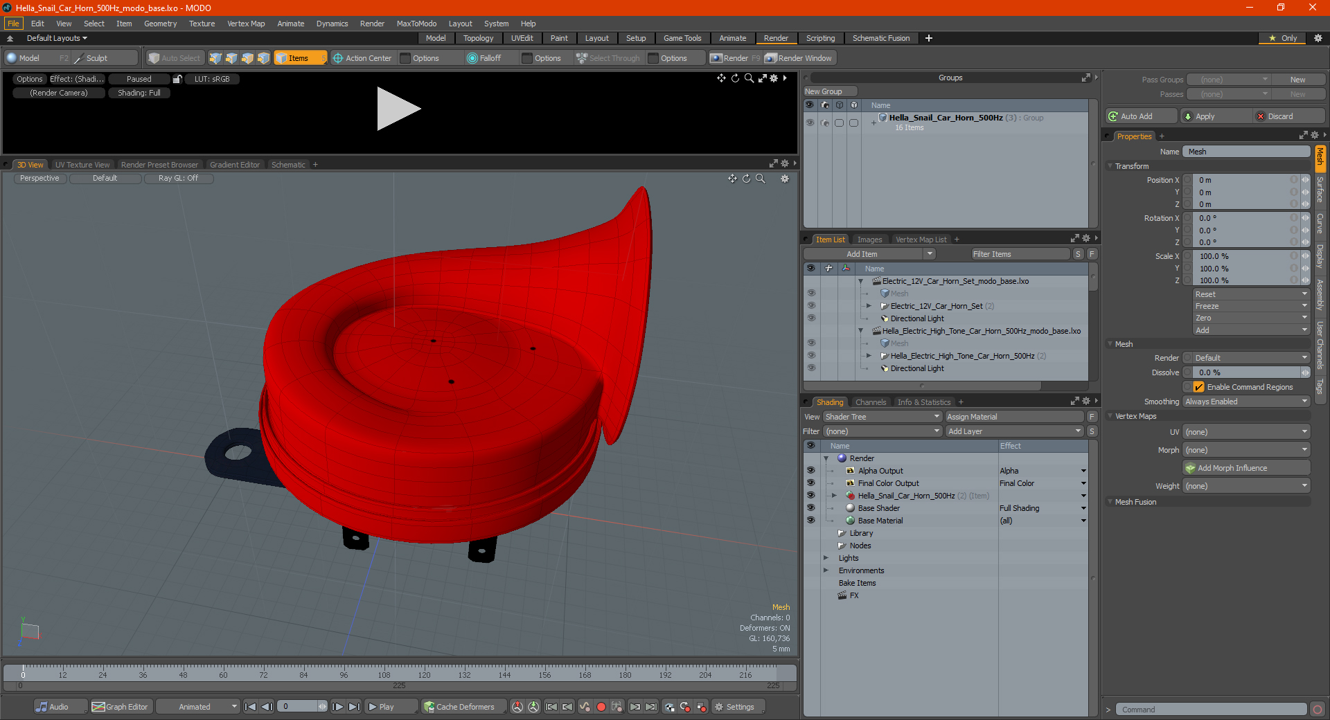Image resolution: width=1330 pixels, height=720 pixels.
Task: Click Add Morph Influence
Action: pos(1247,468)
